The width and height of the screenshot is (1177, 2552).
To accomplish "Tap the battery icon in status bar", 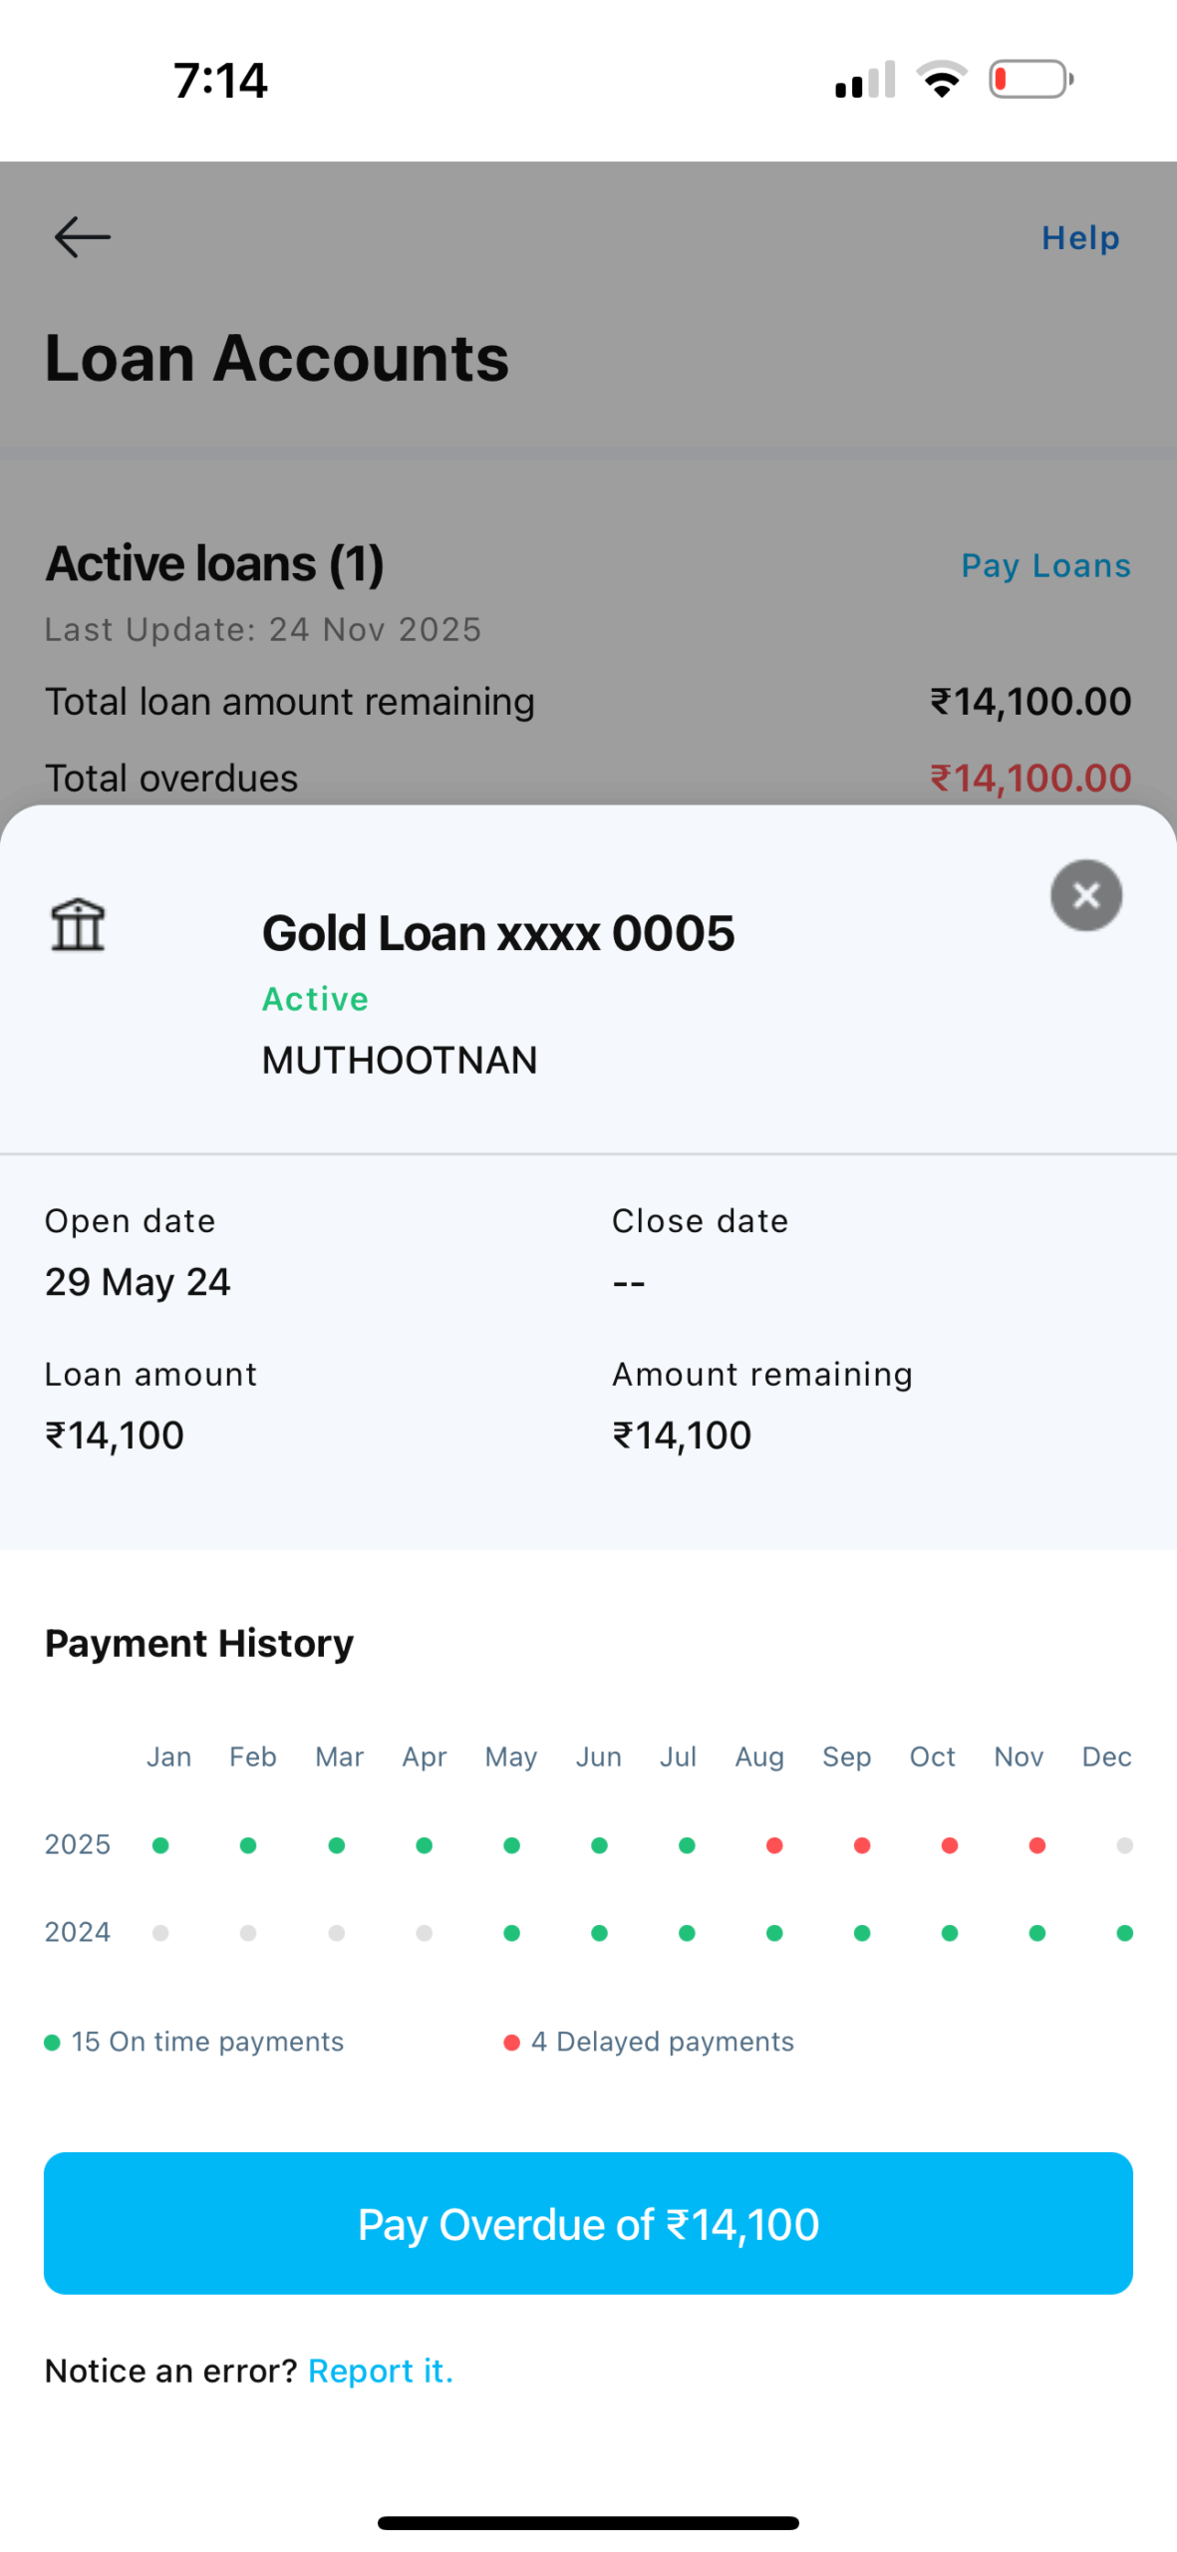I will 1030,80.
